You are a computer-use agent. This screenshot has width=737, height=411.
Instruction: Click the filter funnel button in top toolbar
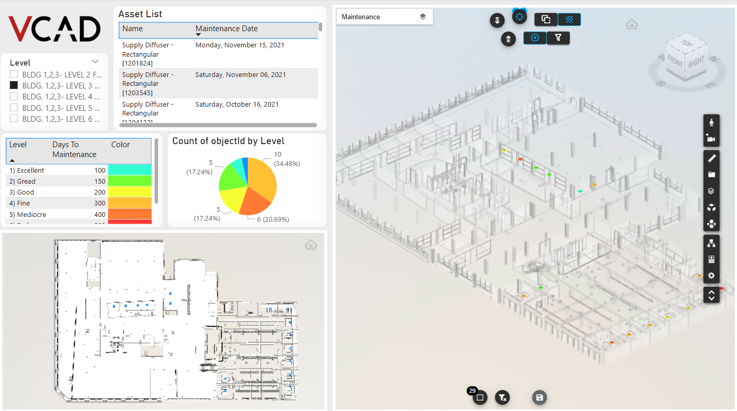pos(558,37)
